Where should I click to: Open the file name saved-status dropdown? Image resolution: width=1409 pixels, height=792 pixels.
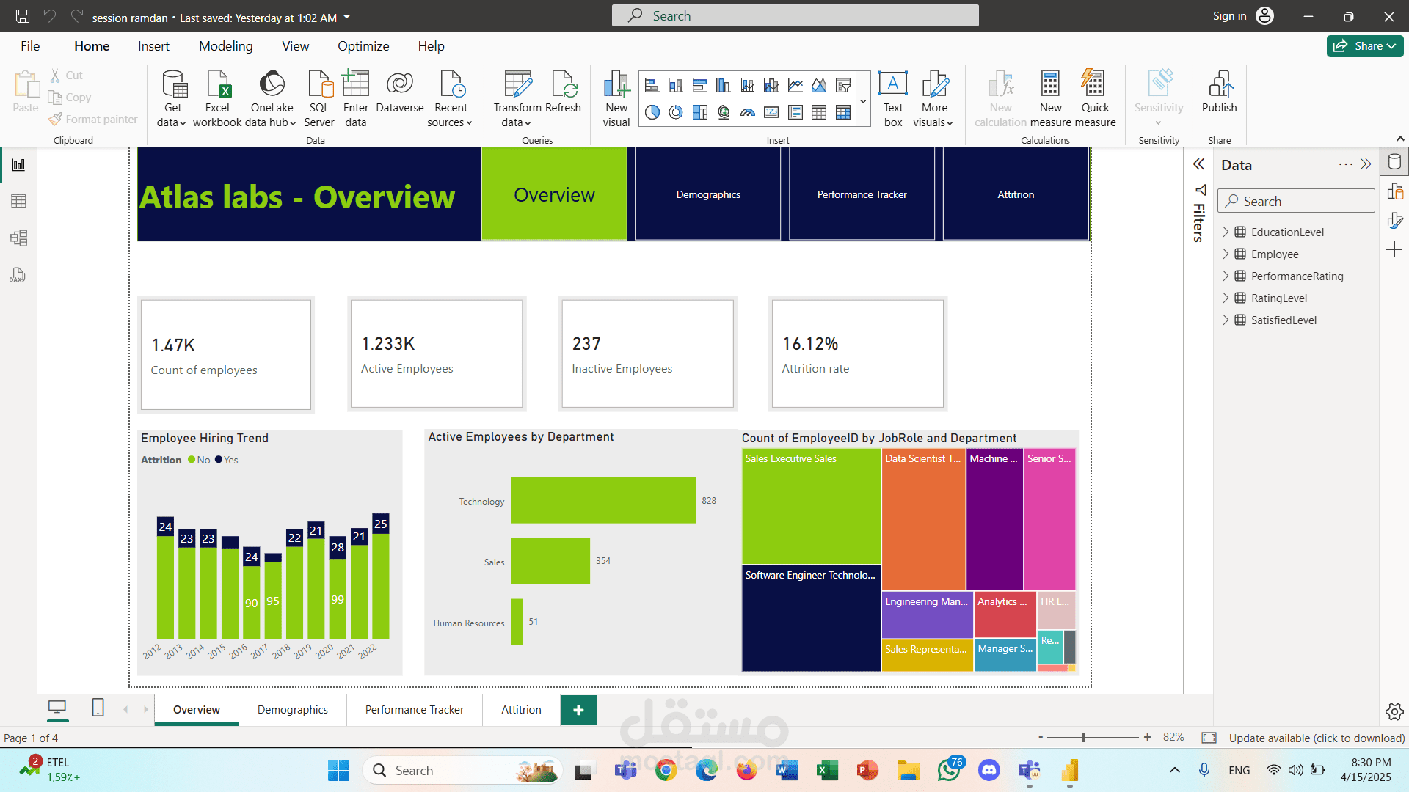347,17
